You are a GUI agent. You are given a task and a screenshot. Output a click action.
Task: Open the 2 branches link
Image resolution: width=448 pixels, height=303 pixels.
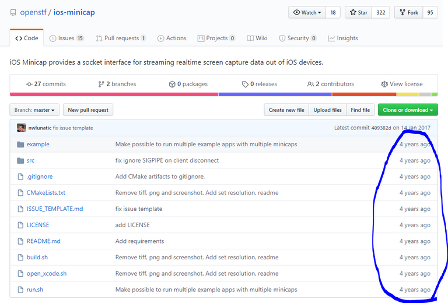pos(117,84)
